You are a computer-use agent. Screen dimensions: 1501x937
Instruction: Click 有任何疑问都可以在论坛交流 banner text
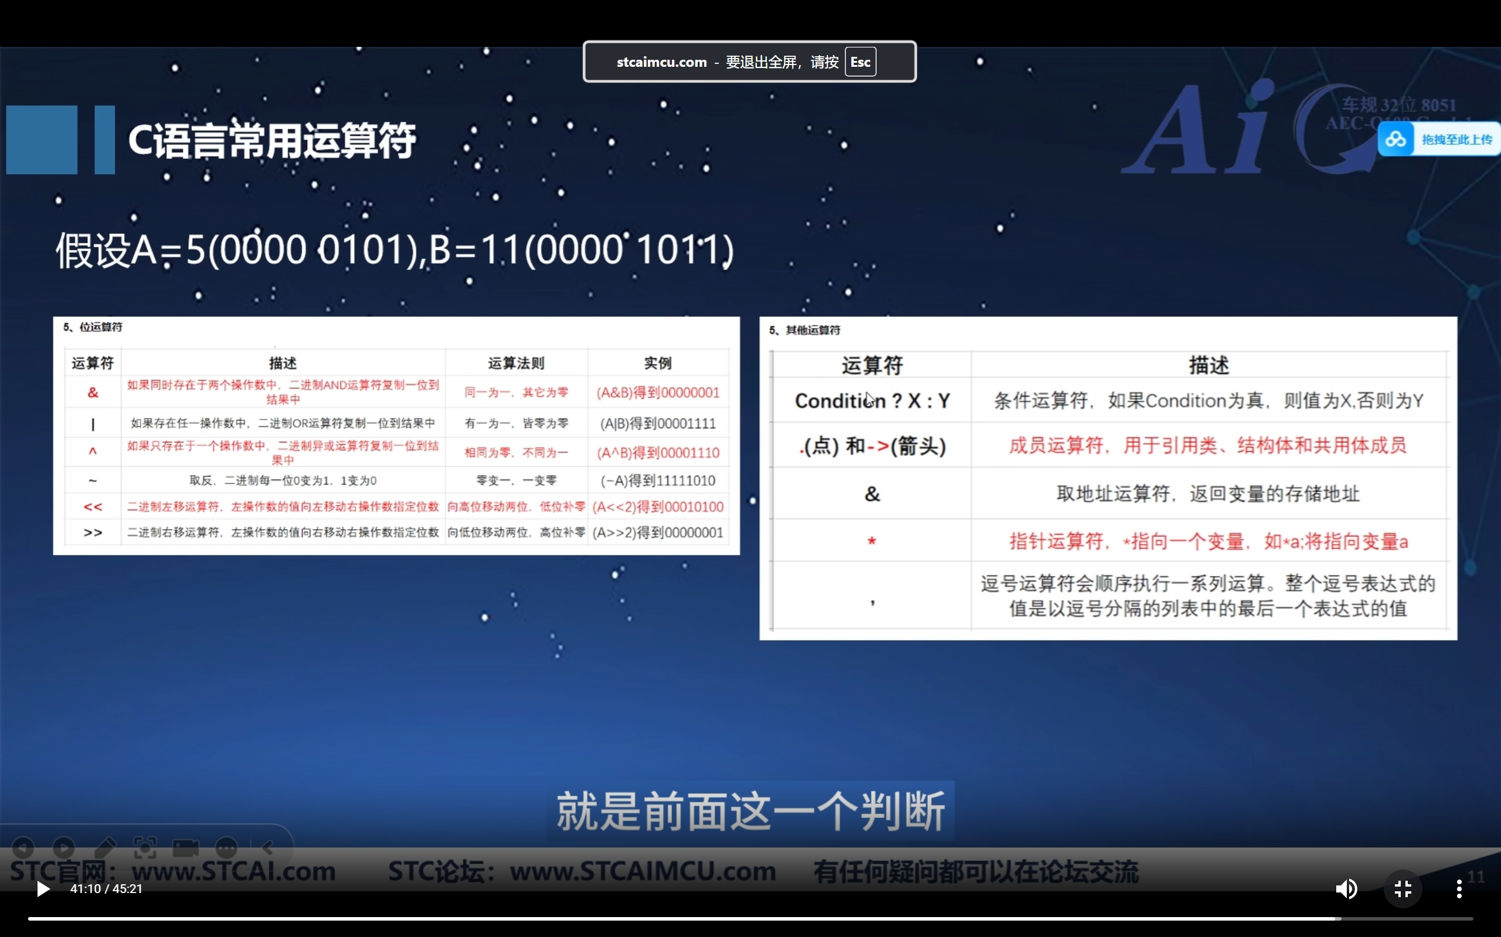(x=976, y=871)
